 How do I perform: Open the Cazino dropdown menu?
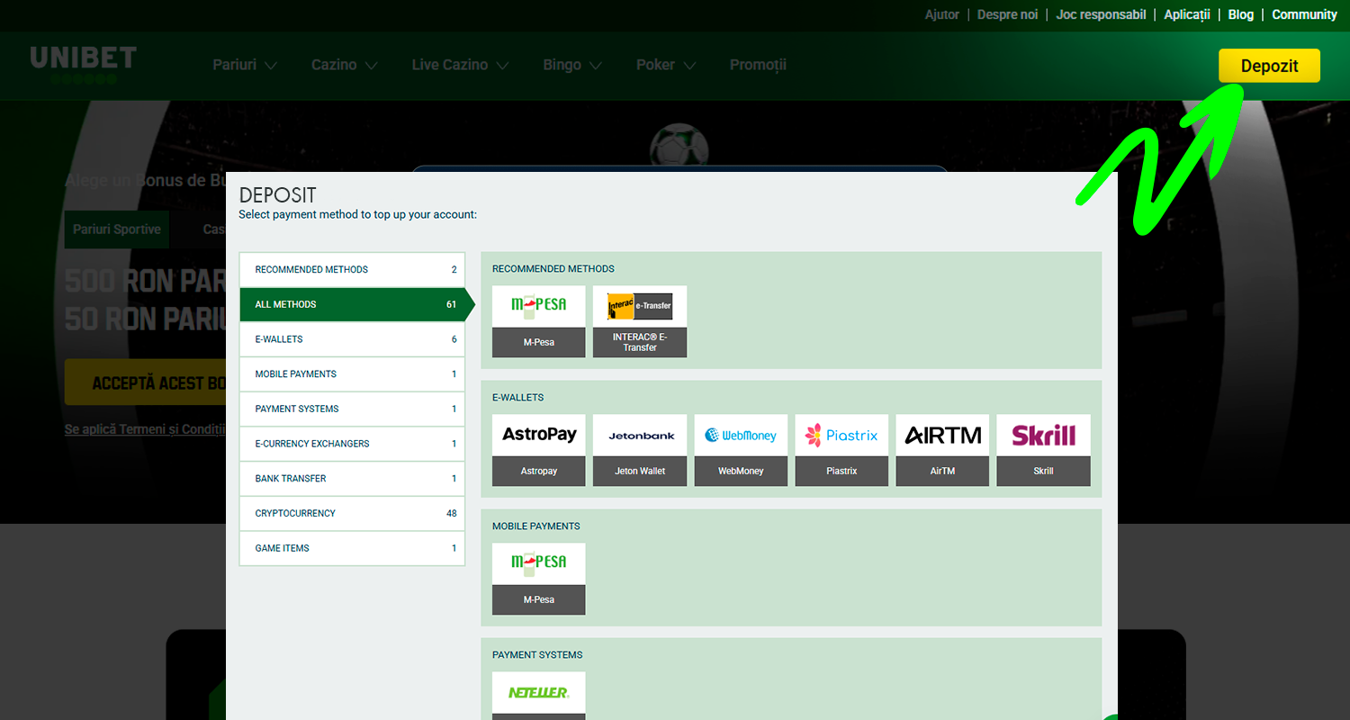tap(344, 65)
